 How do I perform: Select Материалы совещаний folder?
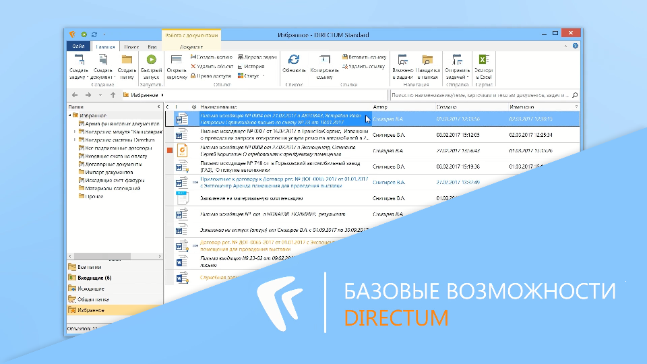109,188
